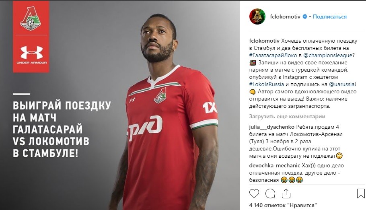
Task: Follow via the Подписаться link
Action: 329,16
